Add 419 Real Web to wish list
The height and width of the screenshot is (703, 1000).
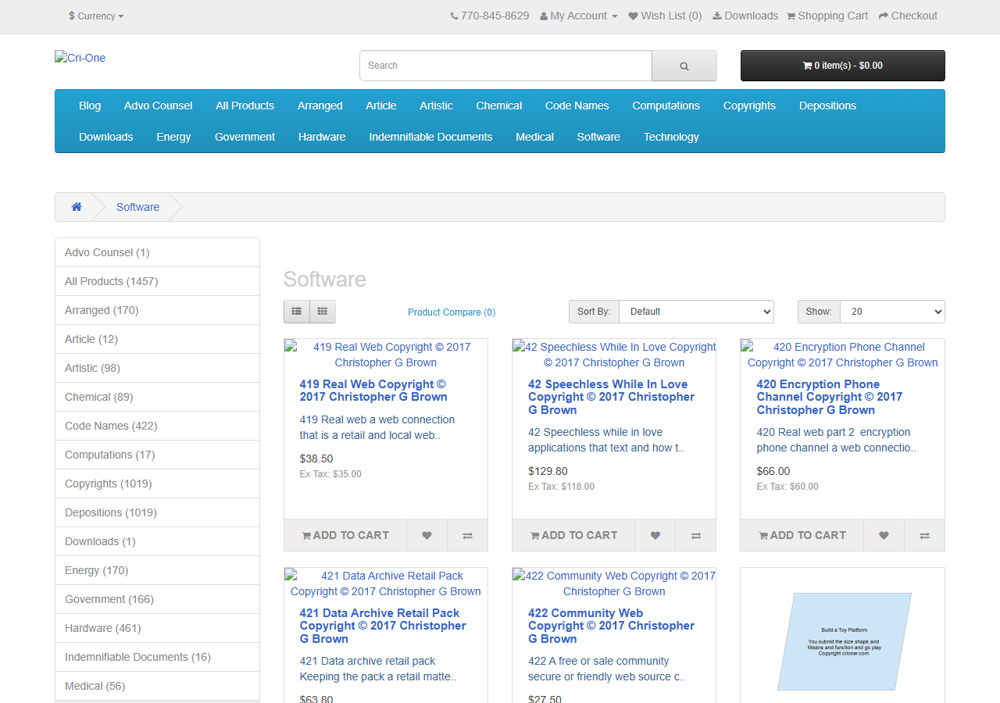tap(427, 535)
